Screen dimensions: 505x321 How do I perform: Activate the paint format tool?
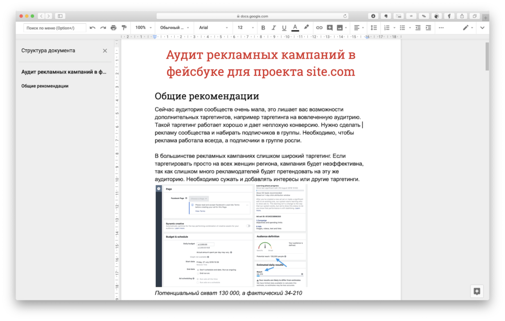[x=124, y=28]
